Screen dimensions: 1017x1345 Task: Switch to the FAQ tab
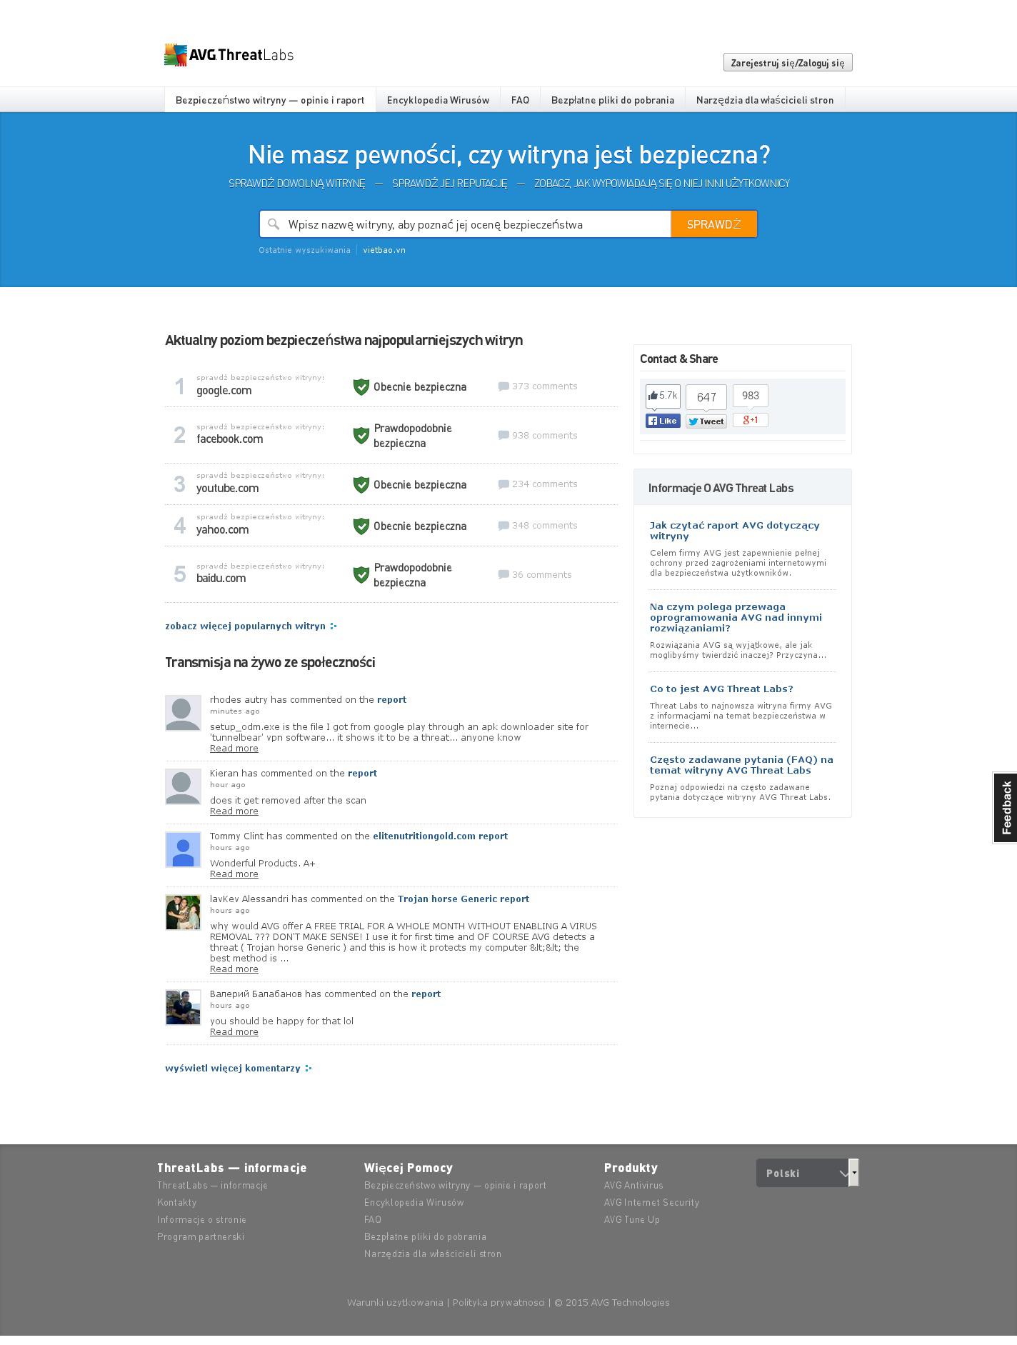point(520,100)
